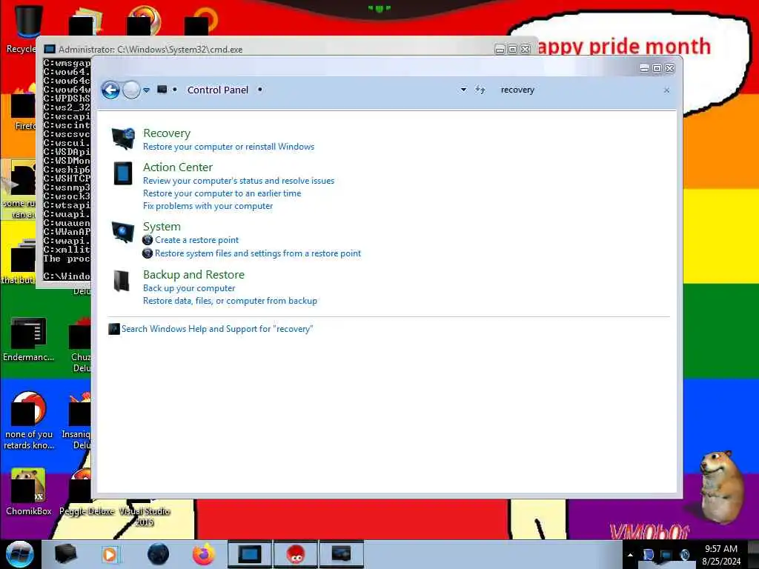The width and height of the screenshot is (759, 569).
Task: Click shield icon beside Restore system files and settings
Action: (148, 253)
